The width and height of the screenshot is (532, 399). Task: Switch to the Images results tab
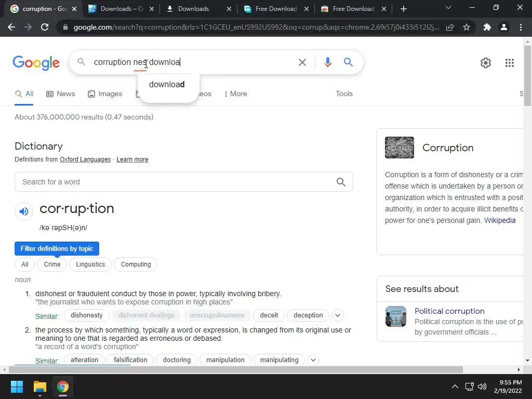click(x=105, y=94)
